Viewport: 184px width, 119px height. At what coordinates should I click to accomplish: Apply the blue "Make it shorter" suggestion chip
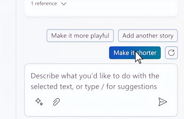coord(135,53)
